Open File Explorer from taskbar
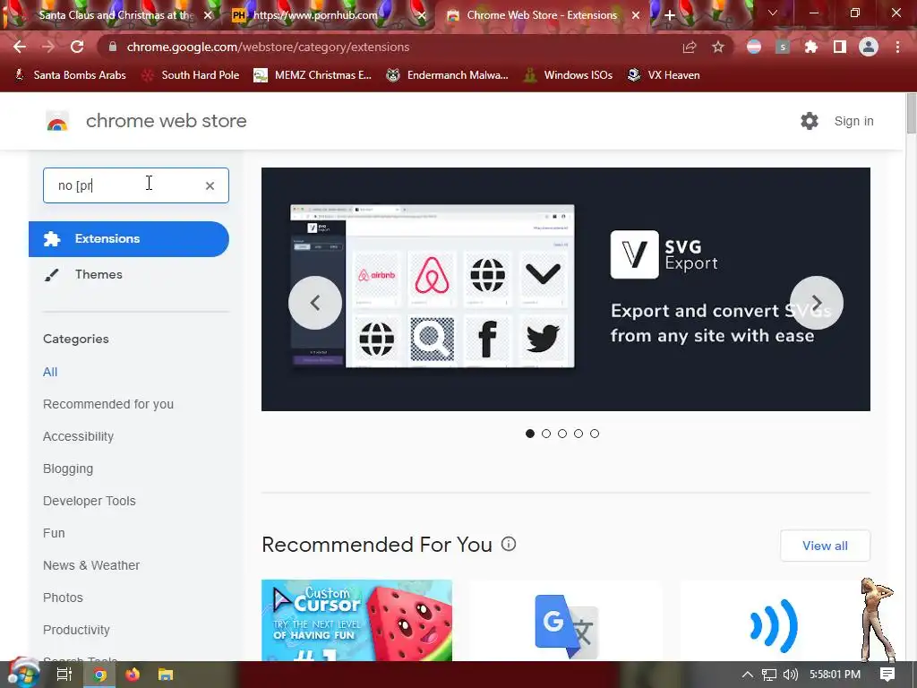The image size is (917, 688). (166, 675)
